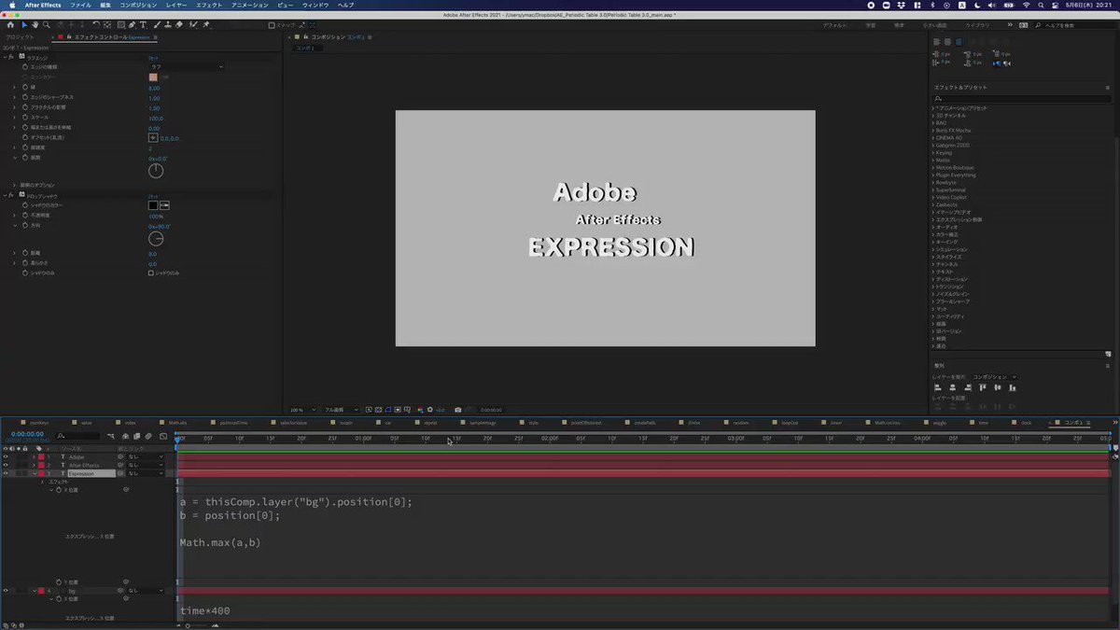Open the アニメーション menu

(248, 5)
